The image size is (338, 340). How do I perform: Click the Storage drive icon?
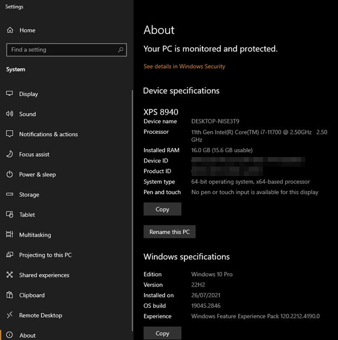point(10,194)
